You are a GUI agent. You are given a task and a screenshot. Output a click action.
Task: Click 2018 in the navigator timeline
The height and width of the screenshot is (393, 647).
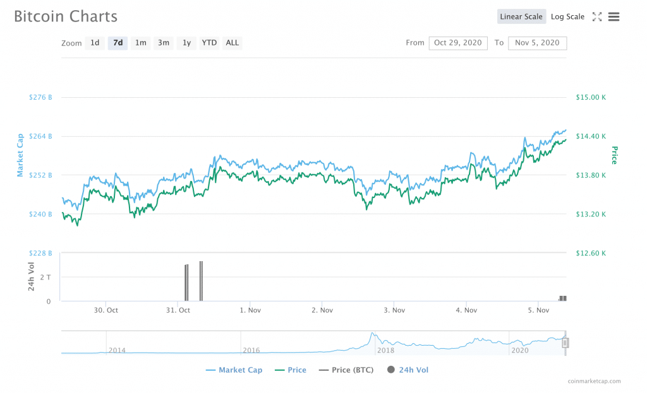point(385,350)
